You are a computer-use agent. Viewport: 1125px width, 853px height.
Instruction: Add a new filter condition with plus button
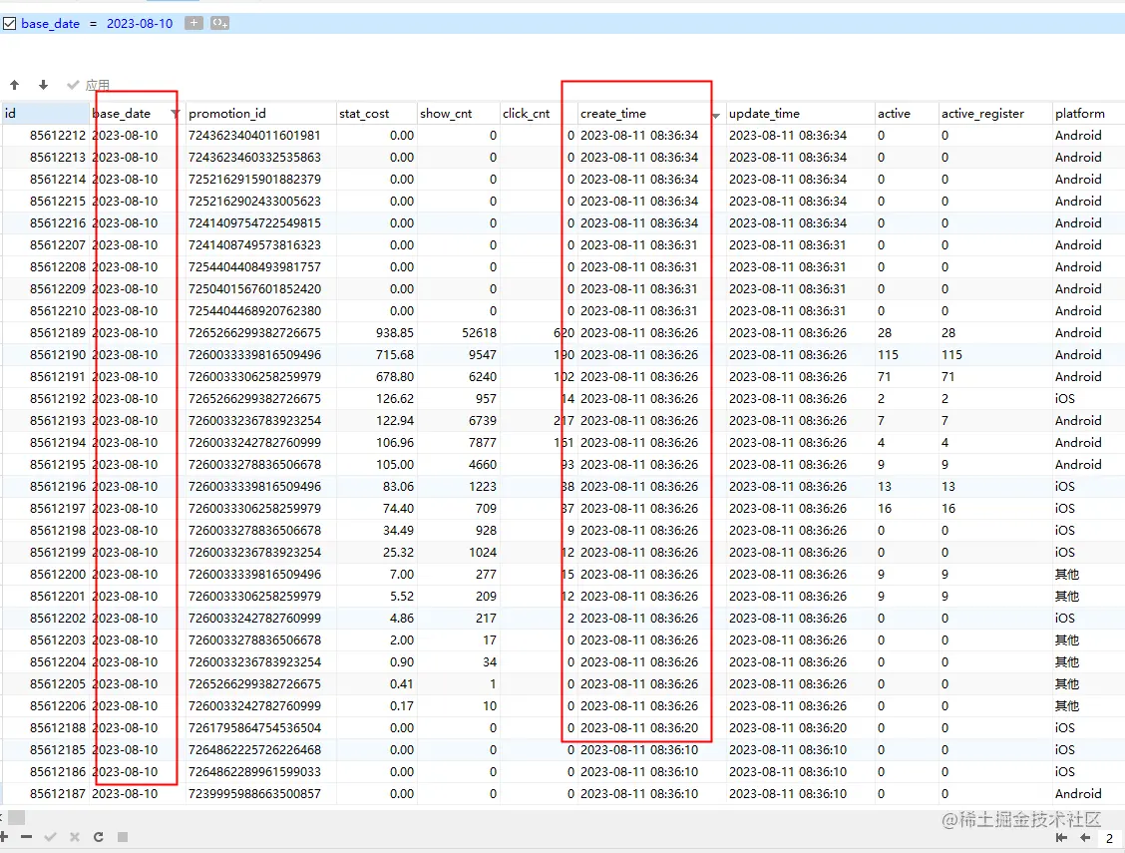click(x=193, y=23)
